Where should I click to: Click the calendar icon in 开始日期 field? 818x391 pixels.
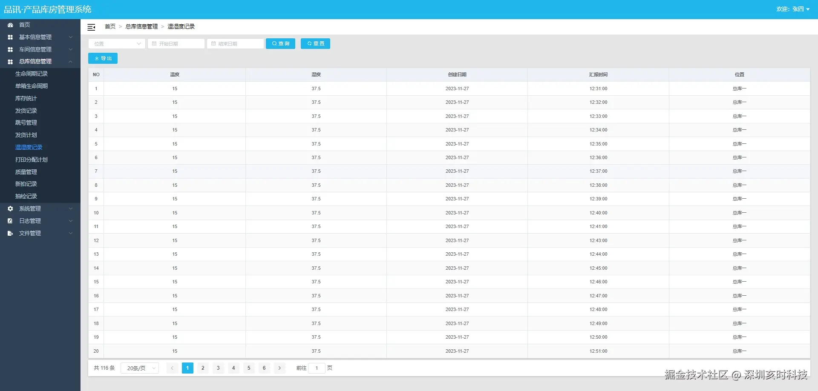point(154,44)
